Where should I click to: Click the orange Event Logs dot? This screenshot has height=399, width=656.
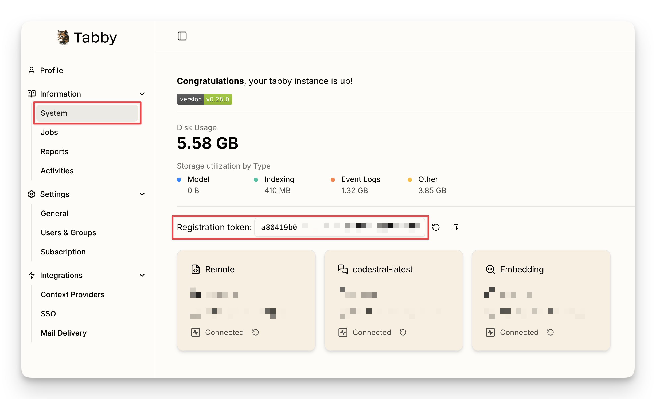coord(333,179)
